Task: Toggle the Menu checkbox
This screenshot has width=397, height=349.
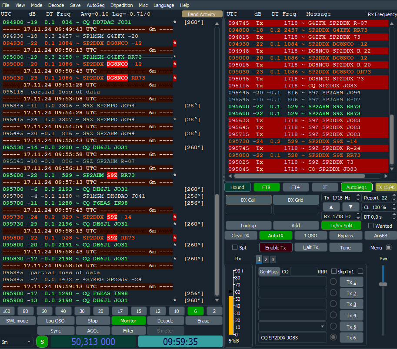Action: 389,247
